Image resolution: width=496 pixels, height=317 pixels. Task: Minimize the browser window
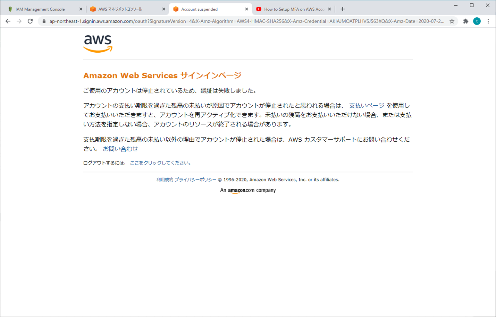tap(456, 5)
